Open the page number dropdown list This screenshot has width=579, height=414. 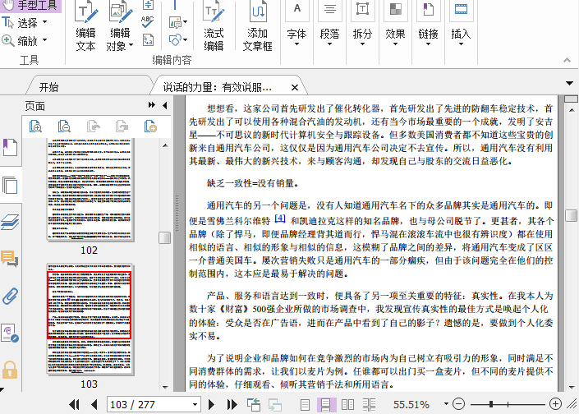[x=194, y=404]
